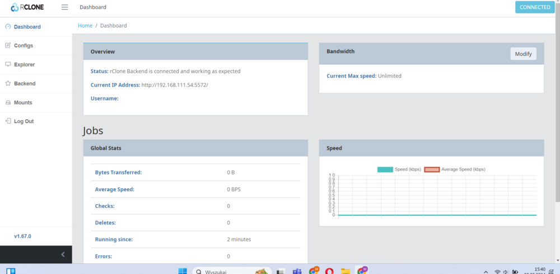Open File Explorer from taskbar

(345, 271)
